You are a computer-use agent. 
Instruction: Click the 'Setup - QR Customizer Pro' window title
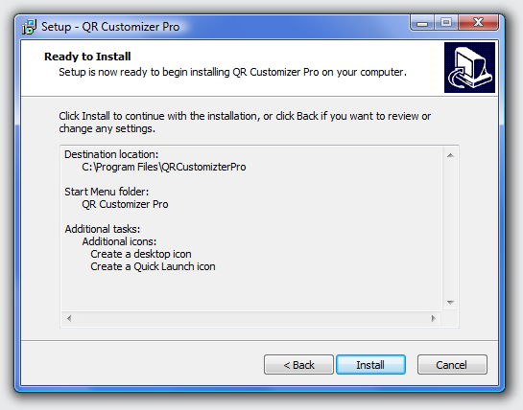point(110,27)
